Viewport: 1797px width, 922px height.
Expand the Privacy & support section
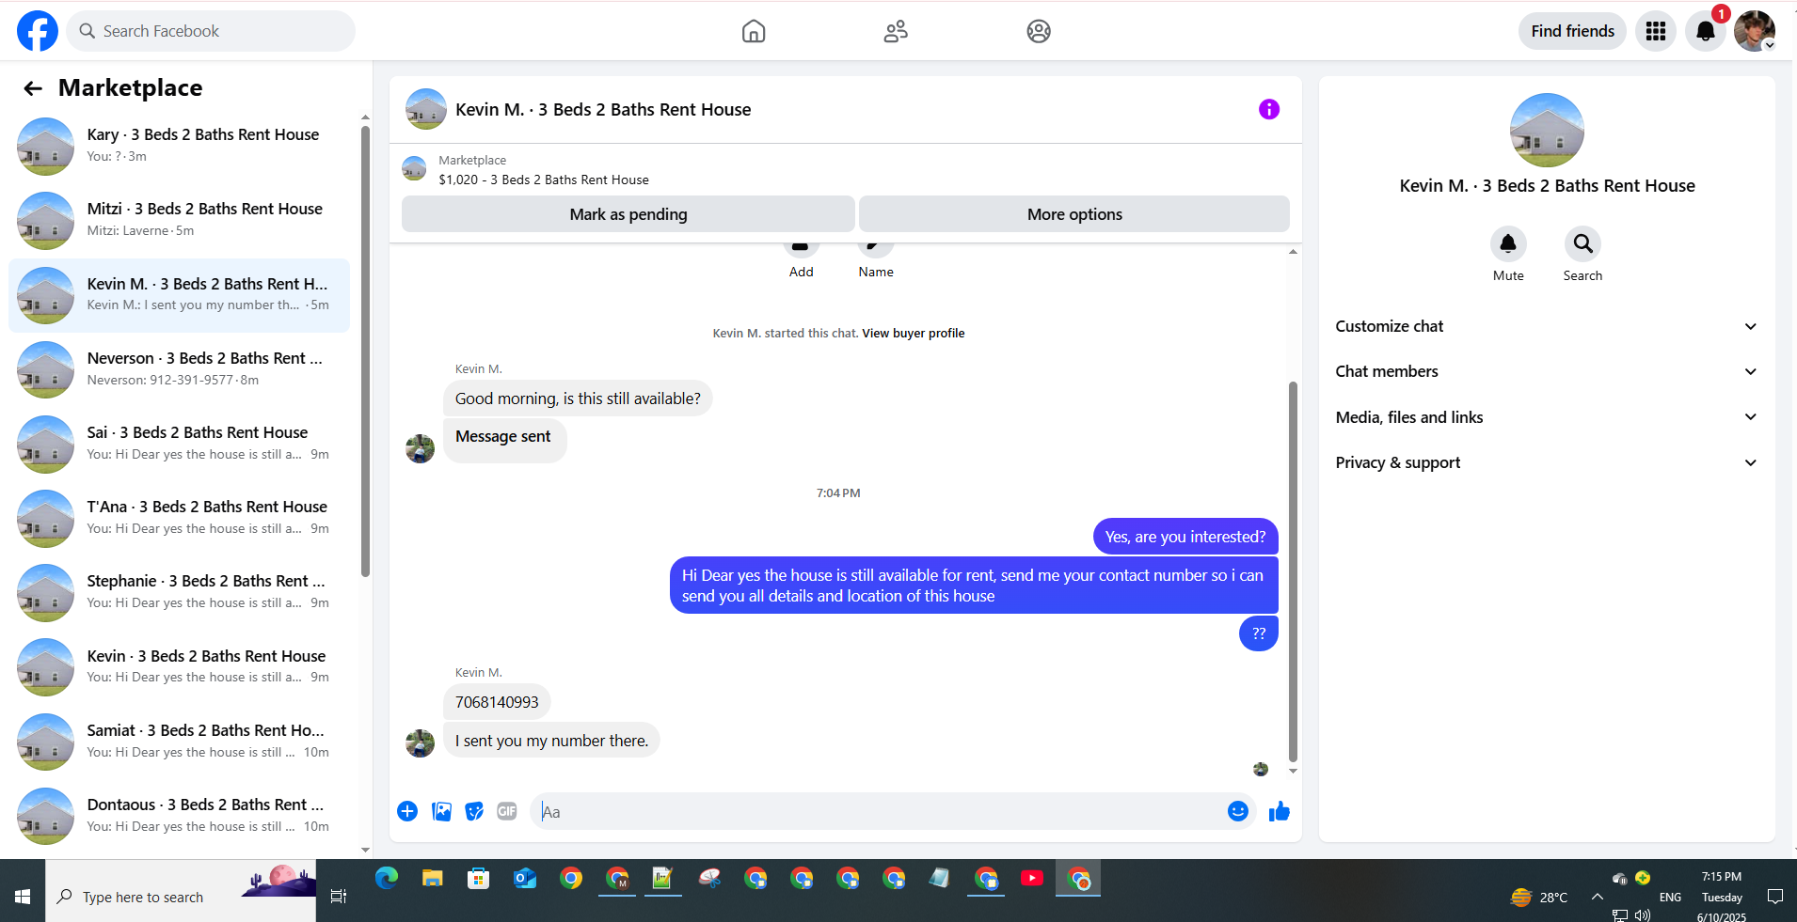(x=1547, y=462)
